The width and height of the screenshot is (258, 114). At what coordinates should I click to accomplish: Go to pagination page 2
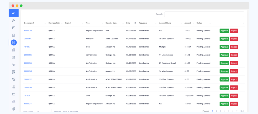(216, 111)
